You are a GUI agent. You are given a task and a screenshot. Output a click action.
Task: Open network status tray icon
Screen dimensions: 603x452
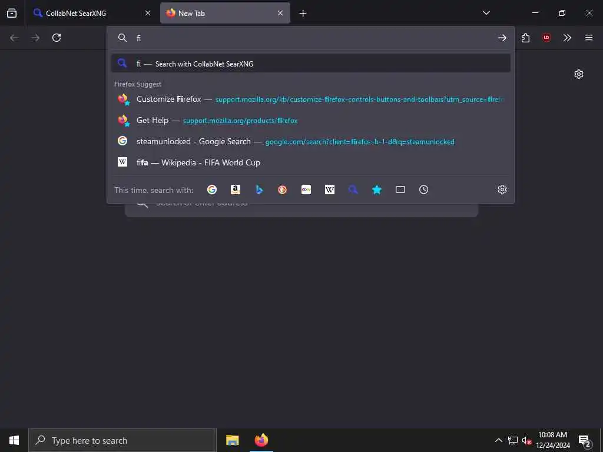click(x=513, y=440)
